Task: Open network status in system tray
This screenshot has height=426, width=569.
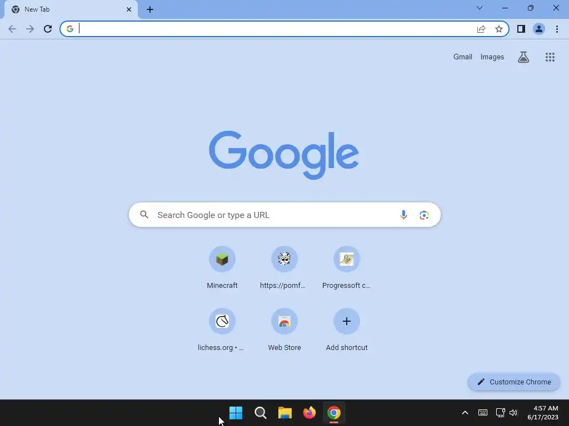Action: [x=501, y=413]
